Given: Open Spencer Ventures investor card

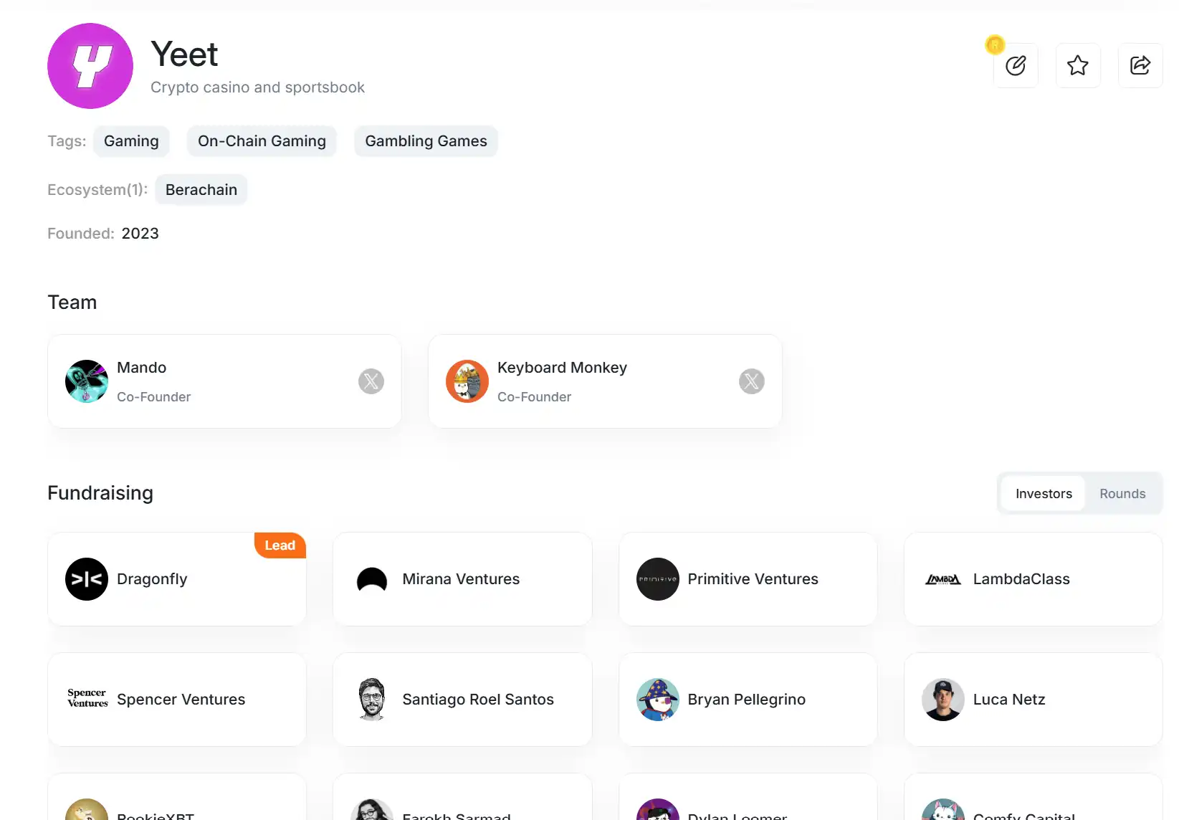Looking at the screenshot, I should pos(177,700).
